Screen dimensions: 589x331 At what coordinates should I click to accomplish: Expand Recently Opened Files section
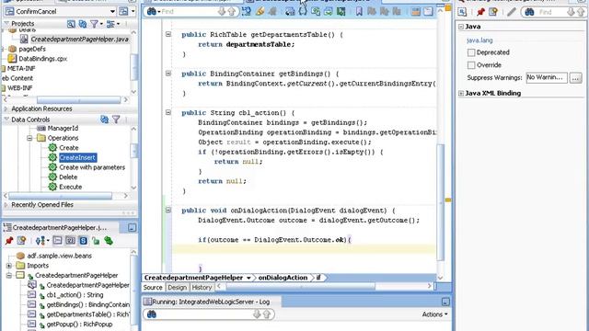coord(6,205)
